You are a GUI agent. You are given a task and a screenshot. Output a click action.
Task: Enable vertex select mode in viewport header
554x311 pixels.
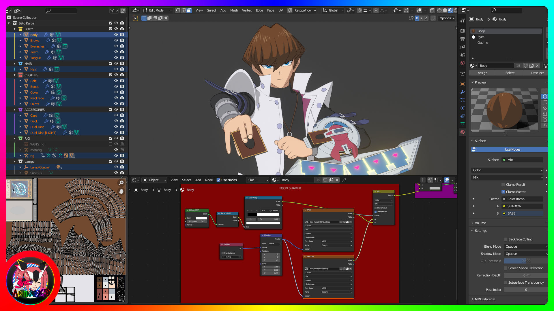pos(178,10)
